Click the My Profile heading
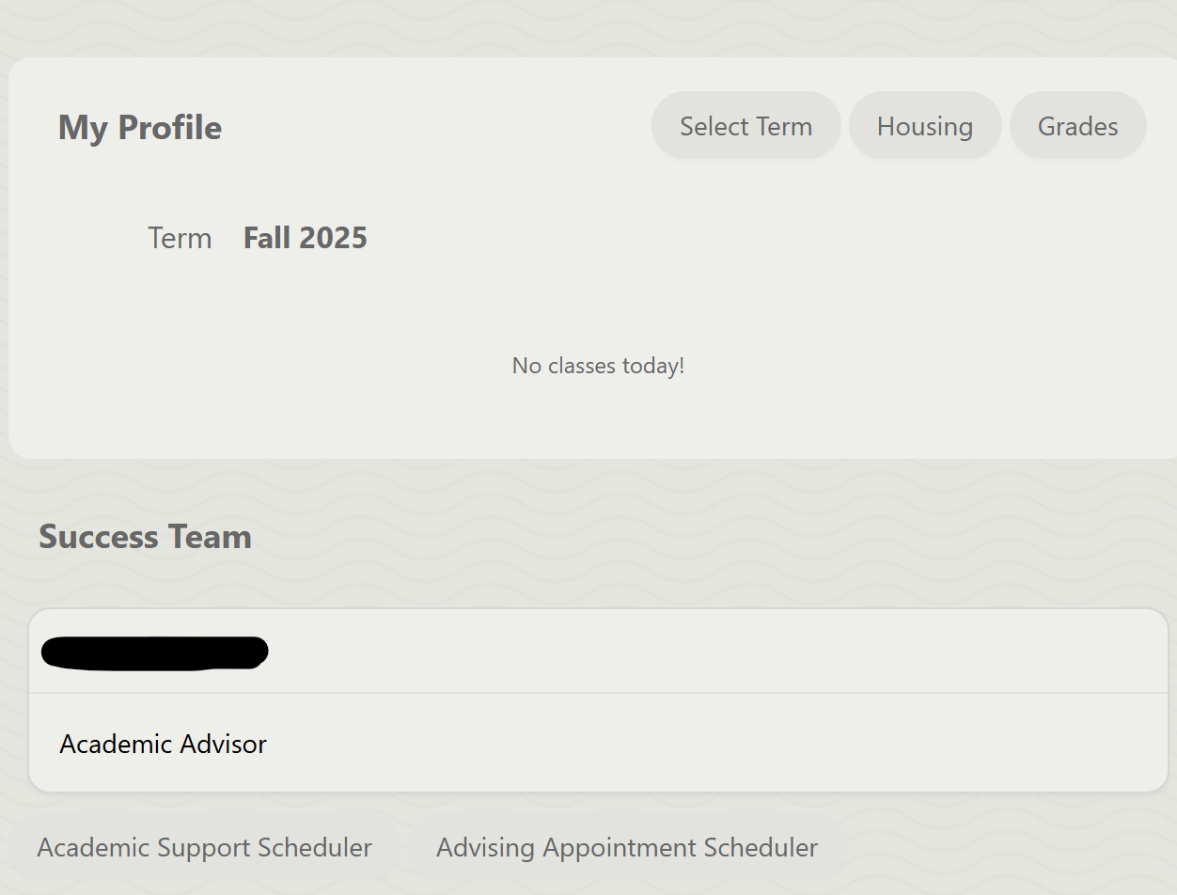1177x895 pixels. [139, 127]
